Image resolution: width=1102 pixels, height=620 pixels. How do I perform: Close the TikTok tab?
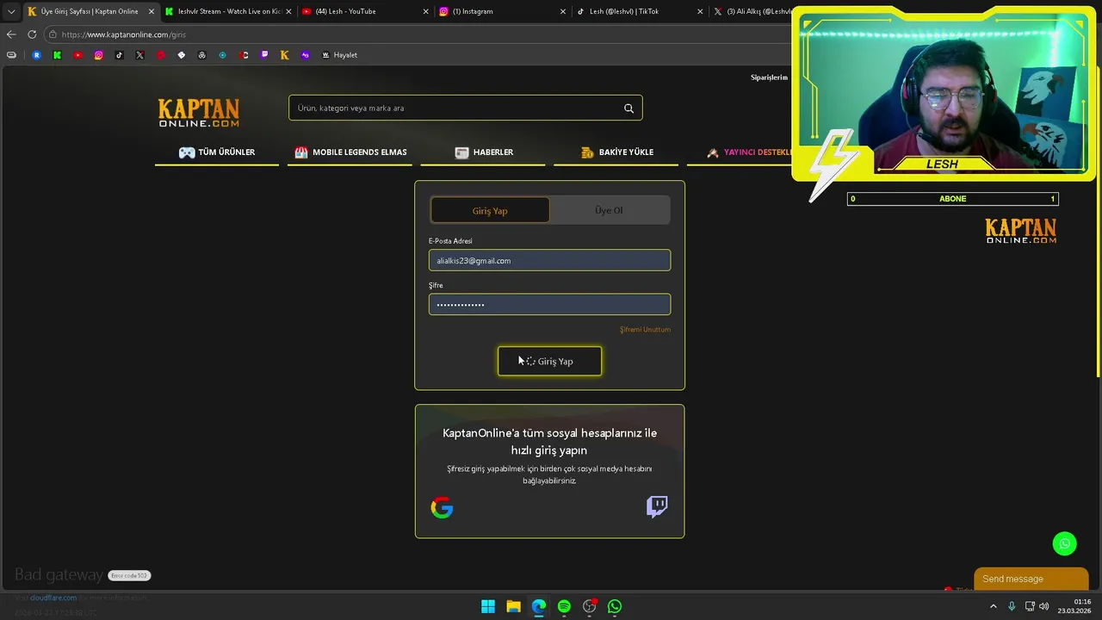pyautogui.click(x=700, y=11)
